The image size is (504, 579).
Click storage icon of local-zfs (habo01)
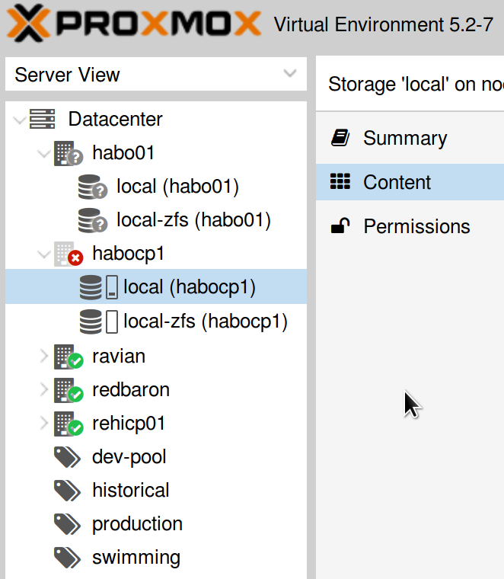pyautogui.click(x=93, y=221)
